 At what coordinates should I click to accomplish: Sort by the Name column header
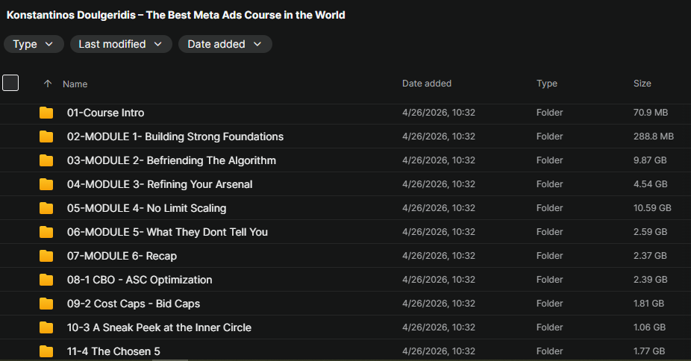(75, 84)
